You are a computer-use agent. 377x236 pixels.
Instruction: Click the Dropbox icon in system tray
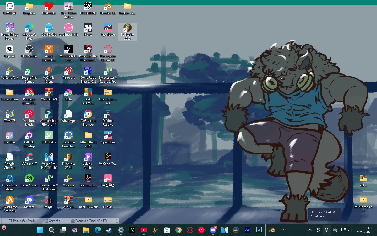326,230
